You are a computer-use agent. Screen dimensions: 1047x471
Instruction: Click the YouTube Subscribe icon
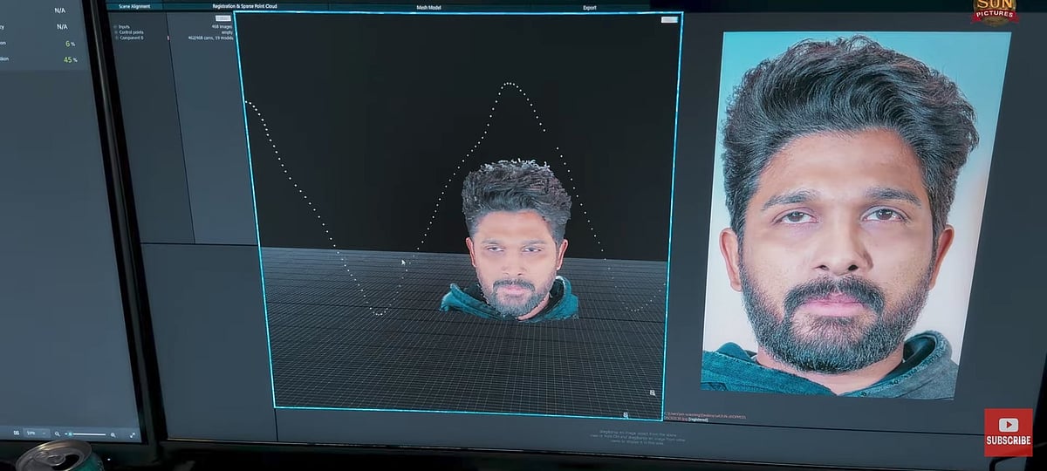[1008, 432]
